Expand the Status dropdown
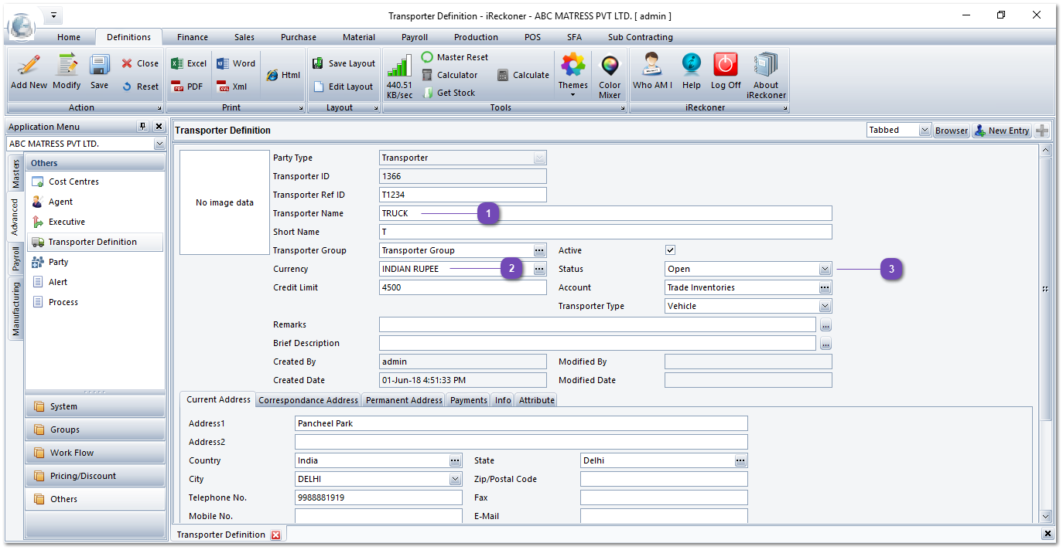 click(x=825, y=269)
